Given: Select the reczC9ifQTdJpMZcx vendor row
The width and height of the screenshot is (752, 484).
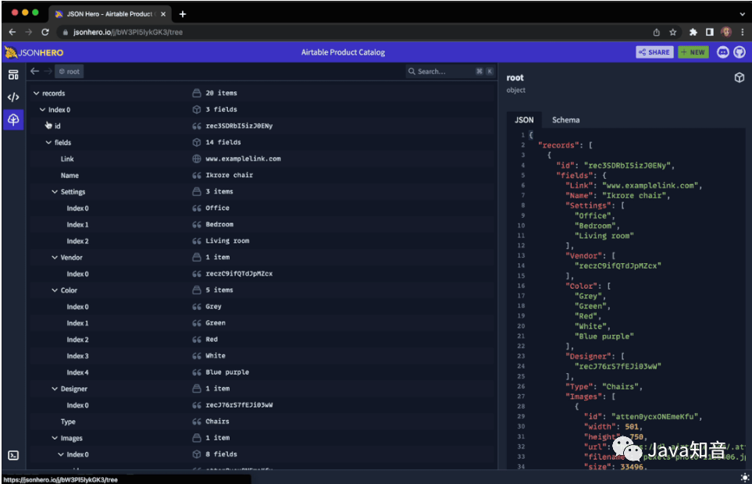Looking at the screenshot, I should tap(262, 274).
